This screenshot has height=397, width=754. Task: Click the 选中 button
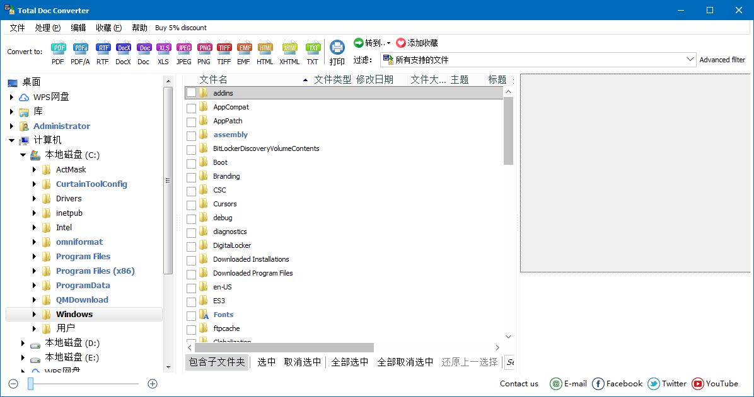tap(267, 362)
